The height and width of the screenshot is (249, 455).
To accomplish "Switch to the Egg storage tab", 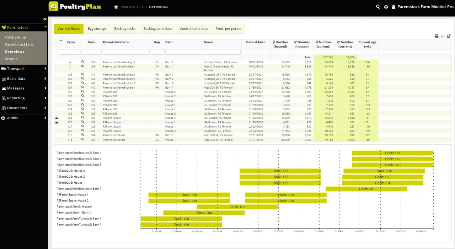I will (x=97, y=29).
